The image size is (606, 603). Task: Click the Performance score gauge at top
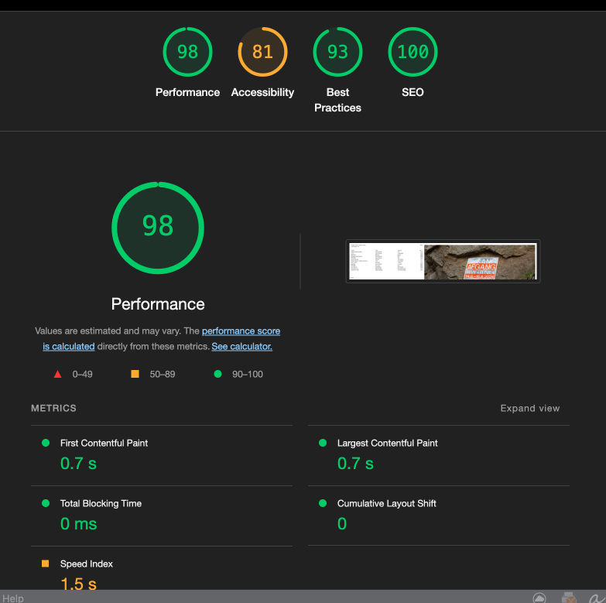point(187,53)
